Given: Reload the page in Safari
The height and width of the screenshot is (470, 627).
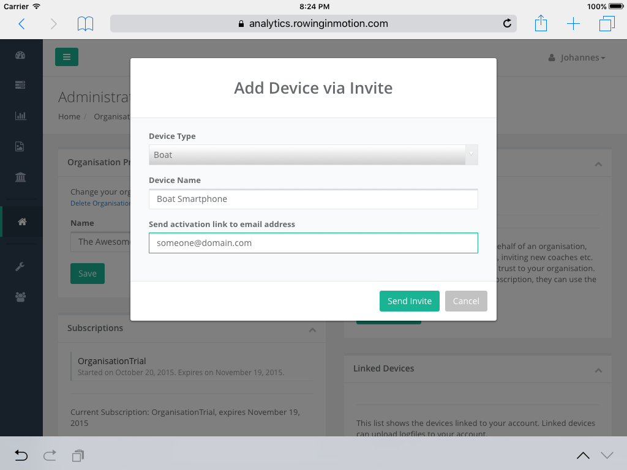Looking at the screenshot, I should [507, 23].
